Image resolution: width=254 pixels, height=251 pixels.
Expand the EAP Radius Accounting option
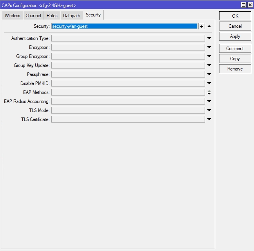[x=209, y=101]
